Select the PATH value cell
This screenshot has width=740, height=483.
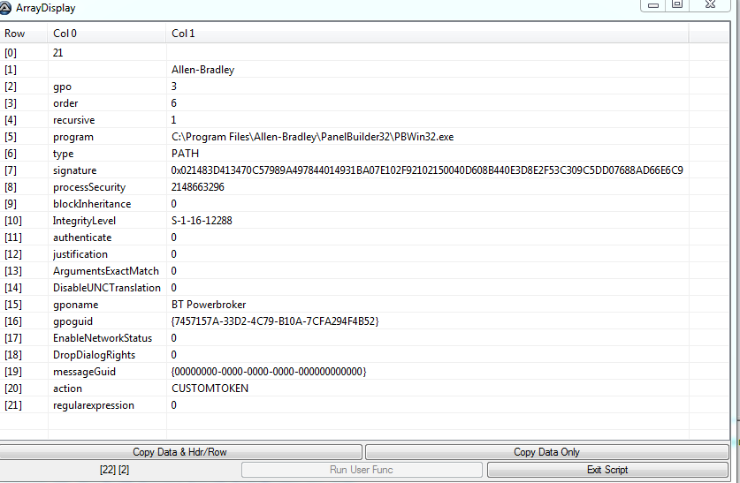tap(185, 154)
